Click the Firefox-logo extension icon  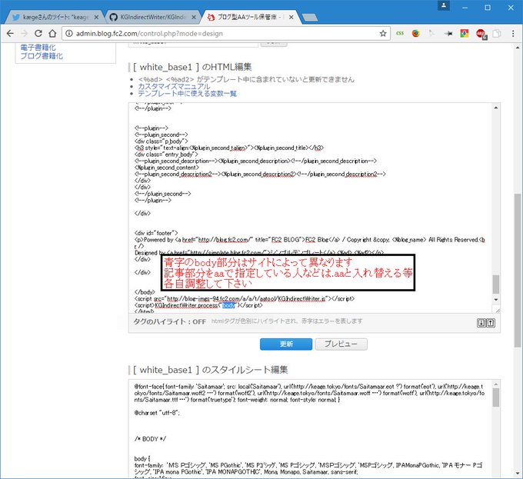[415, 33]
